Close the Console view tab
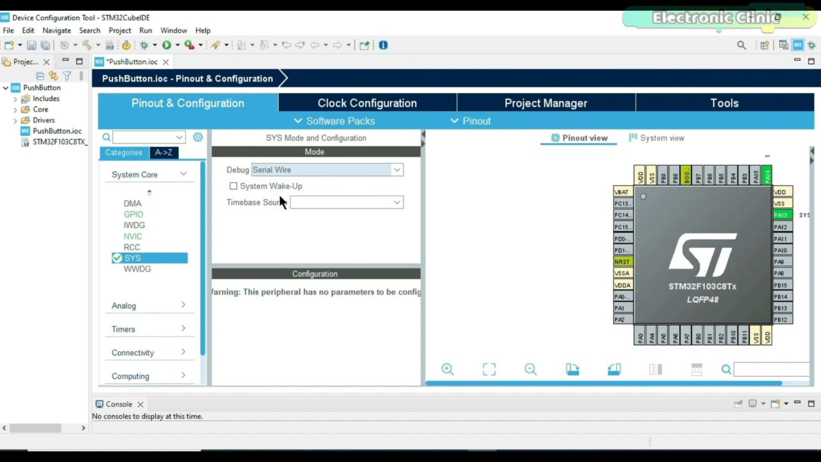 point(140,404)
